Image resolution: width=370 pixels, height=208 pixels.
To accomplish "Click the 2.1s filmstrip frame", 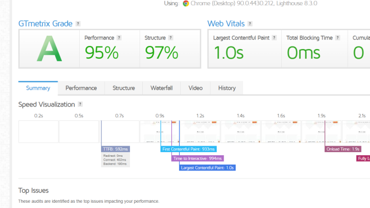I will click(x=356, y=131).
